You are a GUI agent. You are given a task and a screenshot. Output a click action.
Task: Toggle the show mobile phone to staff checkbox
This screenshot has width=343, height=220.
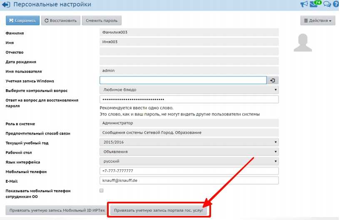tap(102, 191)
